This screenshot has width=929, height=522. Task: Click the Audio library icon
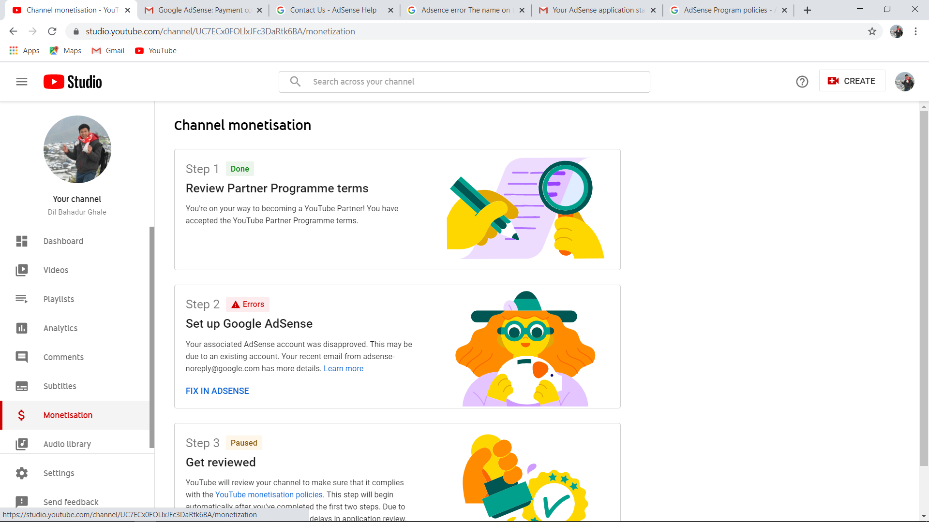point(22,444)
